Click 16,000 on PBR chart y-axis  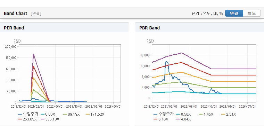click(x=145, y=55)
